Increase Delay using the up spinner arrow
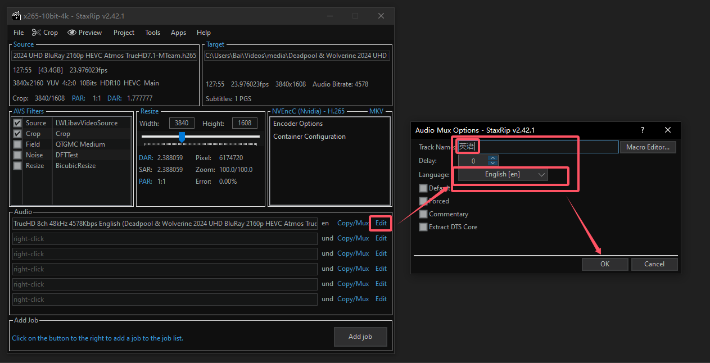 coord(492,158)
